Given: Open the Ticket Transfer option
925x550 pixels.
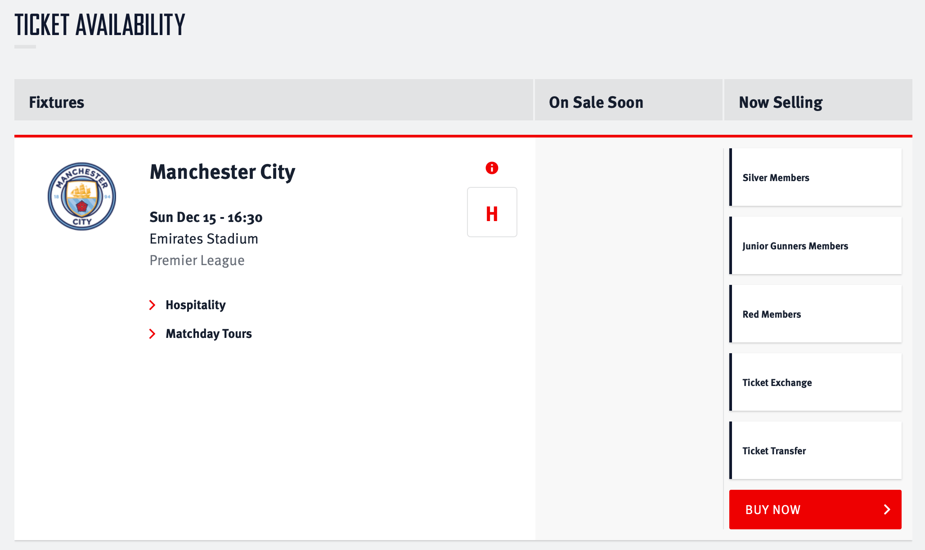Looking at the screenshot, I should [816, 451].
